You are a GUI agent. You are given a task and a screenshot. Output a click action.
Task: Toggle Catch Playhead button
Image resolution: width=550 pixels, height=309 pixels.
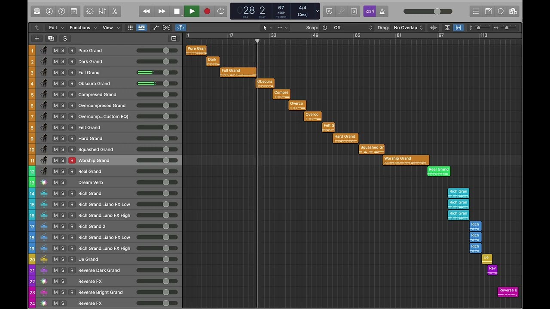click(180, 27)
